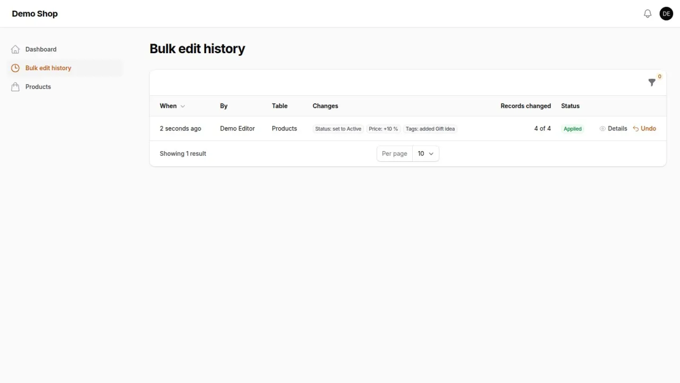This screenshot has height=383, width=680.
Task: Click the Applied status badge
Action: pos(573,129)
